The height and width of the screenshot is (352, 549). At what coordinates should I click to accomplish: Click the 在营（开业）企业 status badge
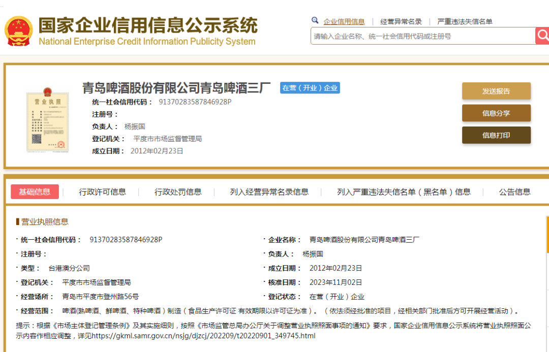click(310, 88)
